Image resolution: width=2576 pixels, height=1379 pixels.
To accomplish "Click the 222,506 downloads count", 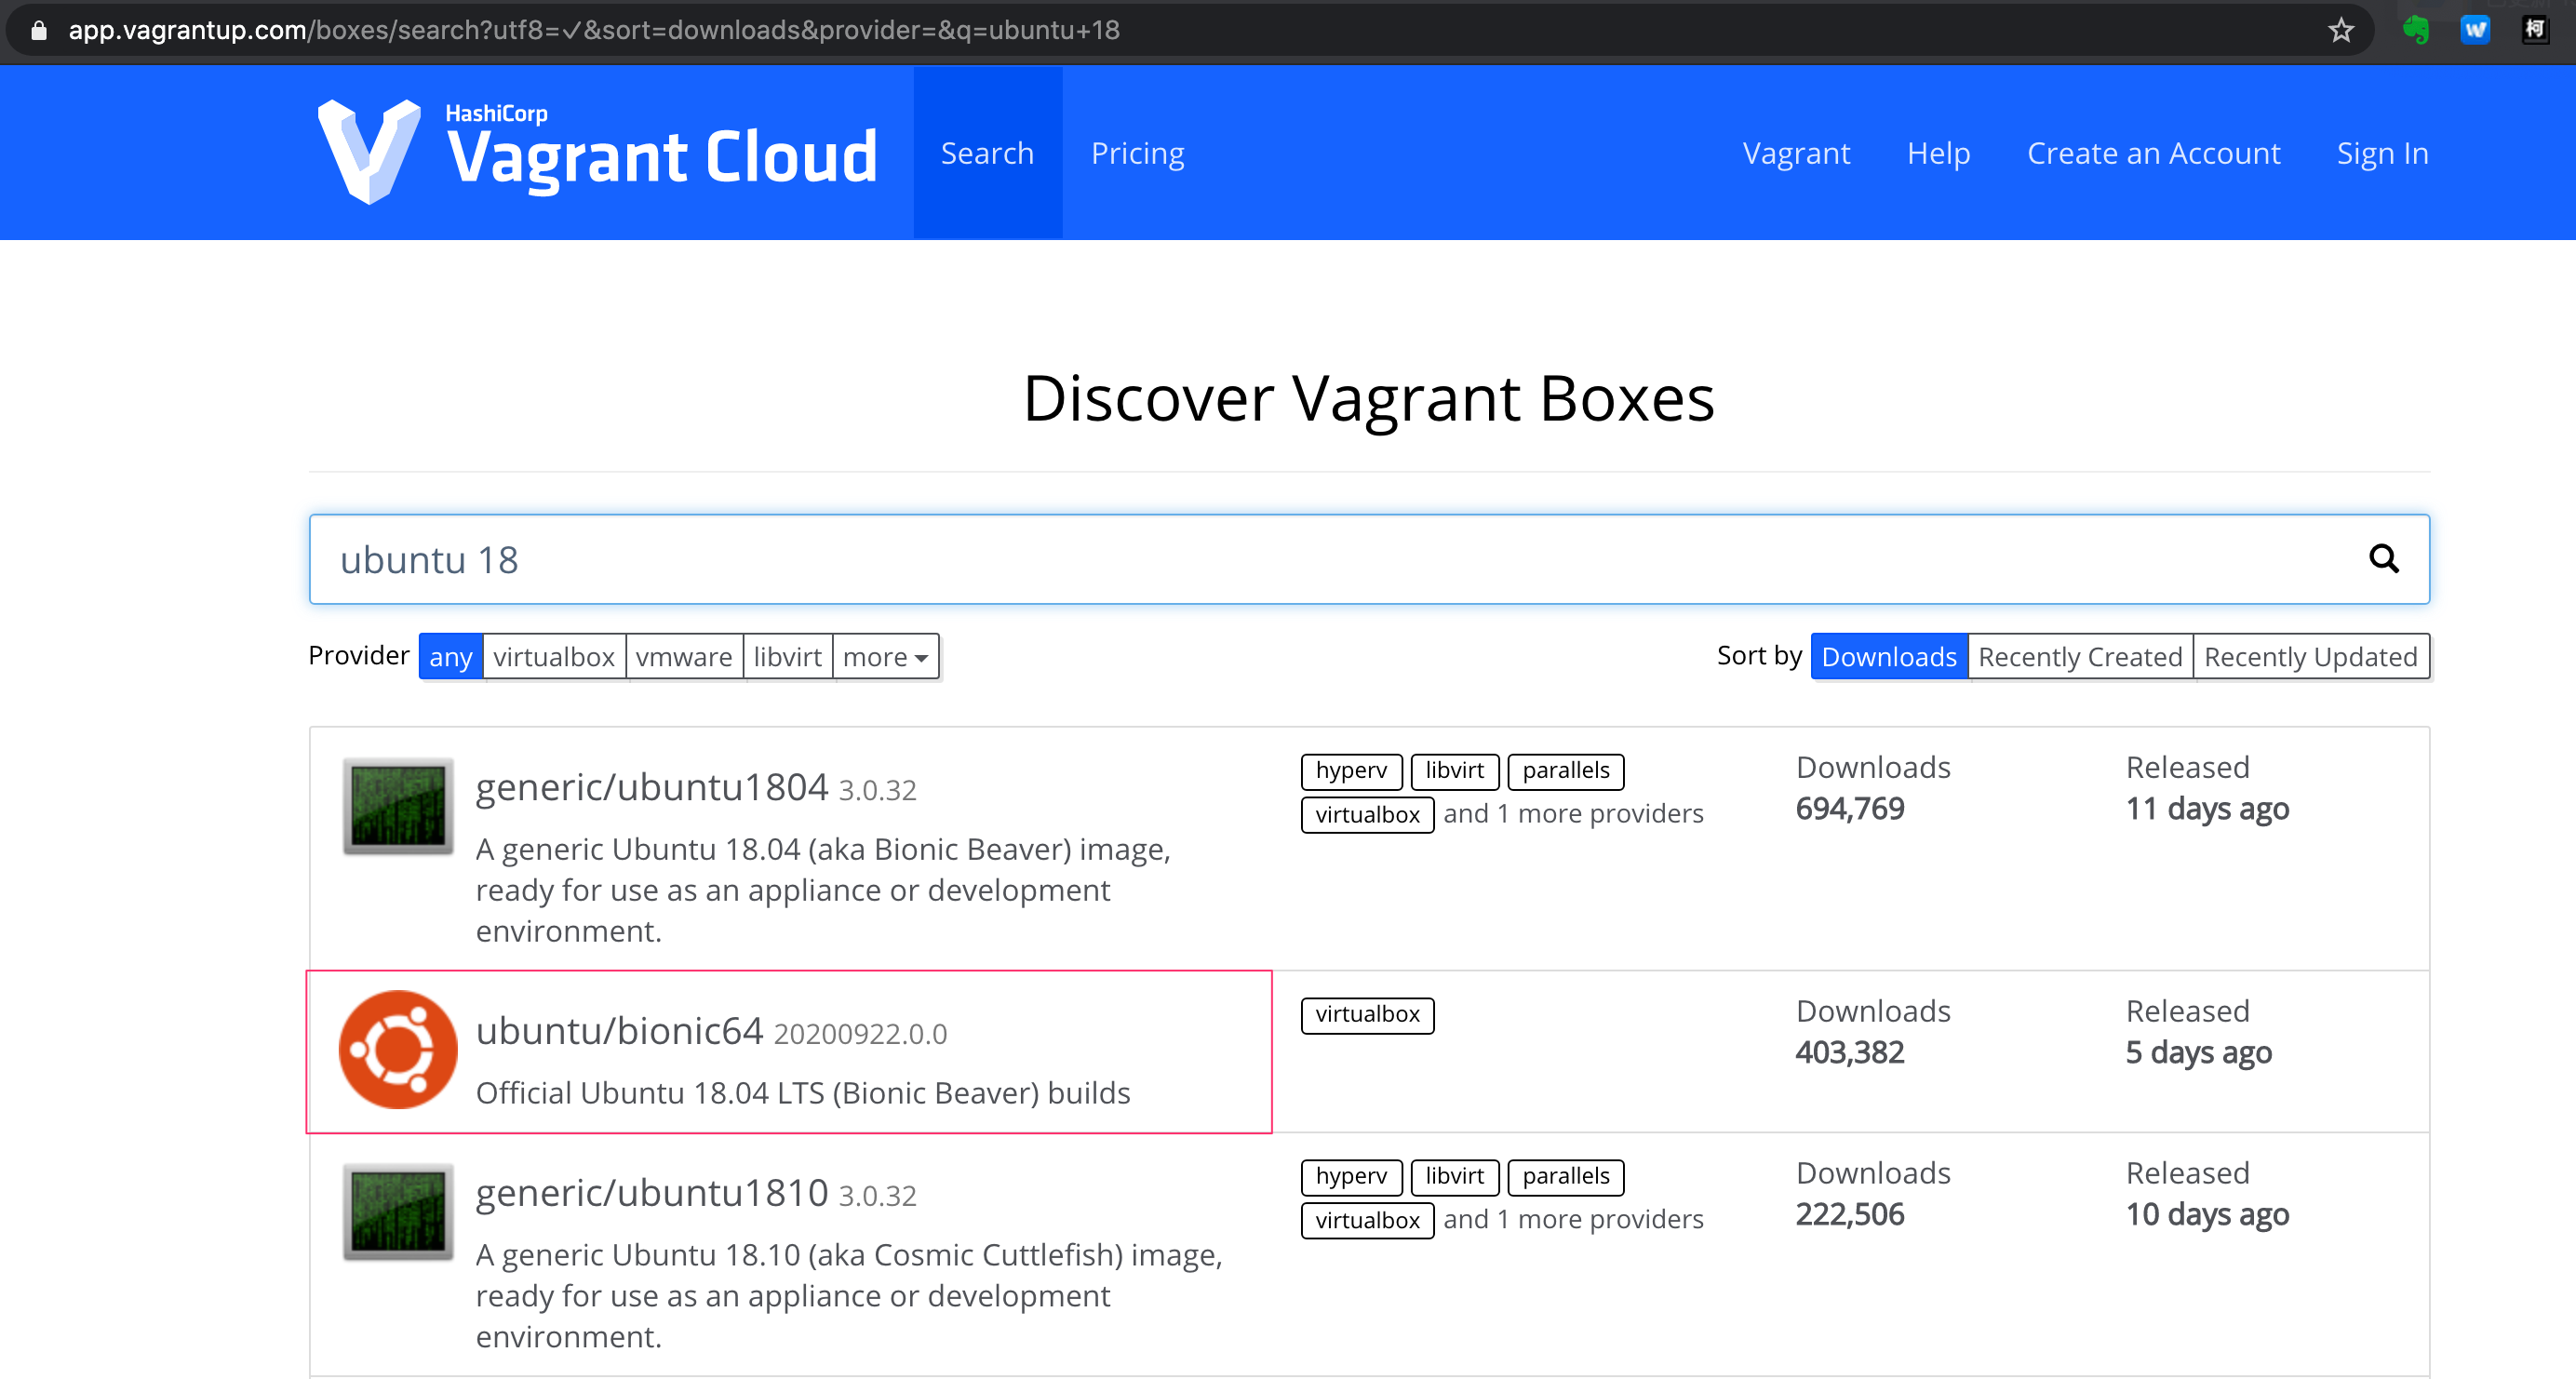I will (x=1850, y=1215).
